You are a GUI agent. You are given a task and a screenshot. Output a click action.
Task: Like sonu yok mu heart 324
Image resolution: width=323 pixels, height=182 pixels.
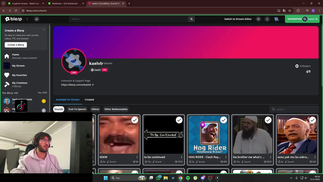[313, 162]
